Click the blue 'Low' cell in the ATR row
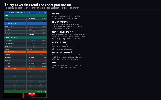Viewport: 161px width, 100px height. point(41,35)
